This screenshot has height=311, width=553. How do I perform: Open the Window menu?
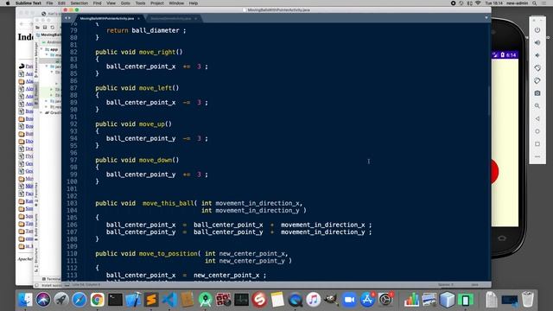pyautogui.click(x=176, y=3)
